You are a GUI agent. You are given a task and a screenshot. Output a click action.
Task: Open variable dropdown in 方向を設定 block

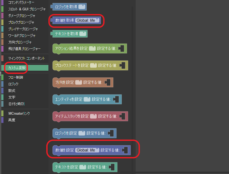point(78,82)
